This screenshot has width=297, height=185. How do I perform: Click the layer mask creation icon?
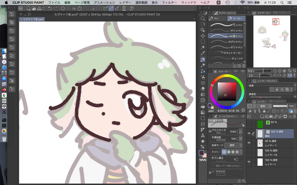tap(285, 117)
